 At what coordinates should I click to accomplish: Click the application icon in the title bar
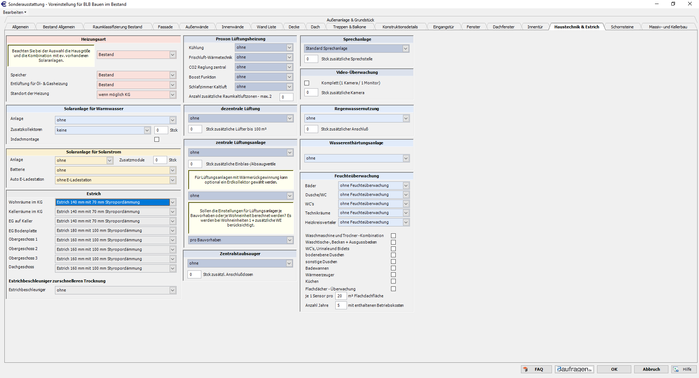click(4, 4)
